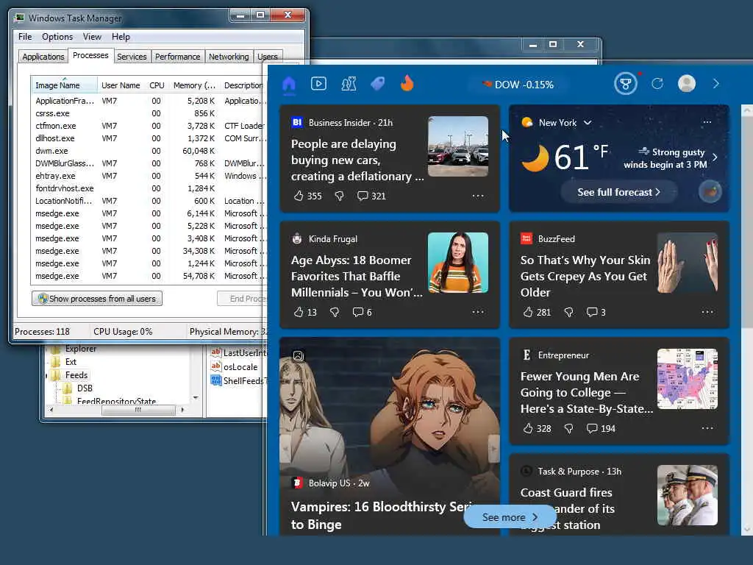Click the DOW -0.15% stock ticker
The width and height of the screenshot is (753, 565).
coord(518,85)
